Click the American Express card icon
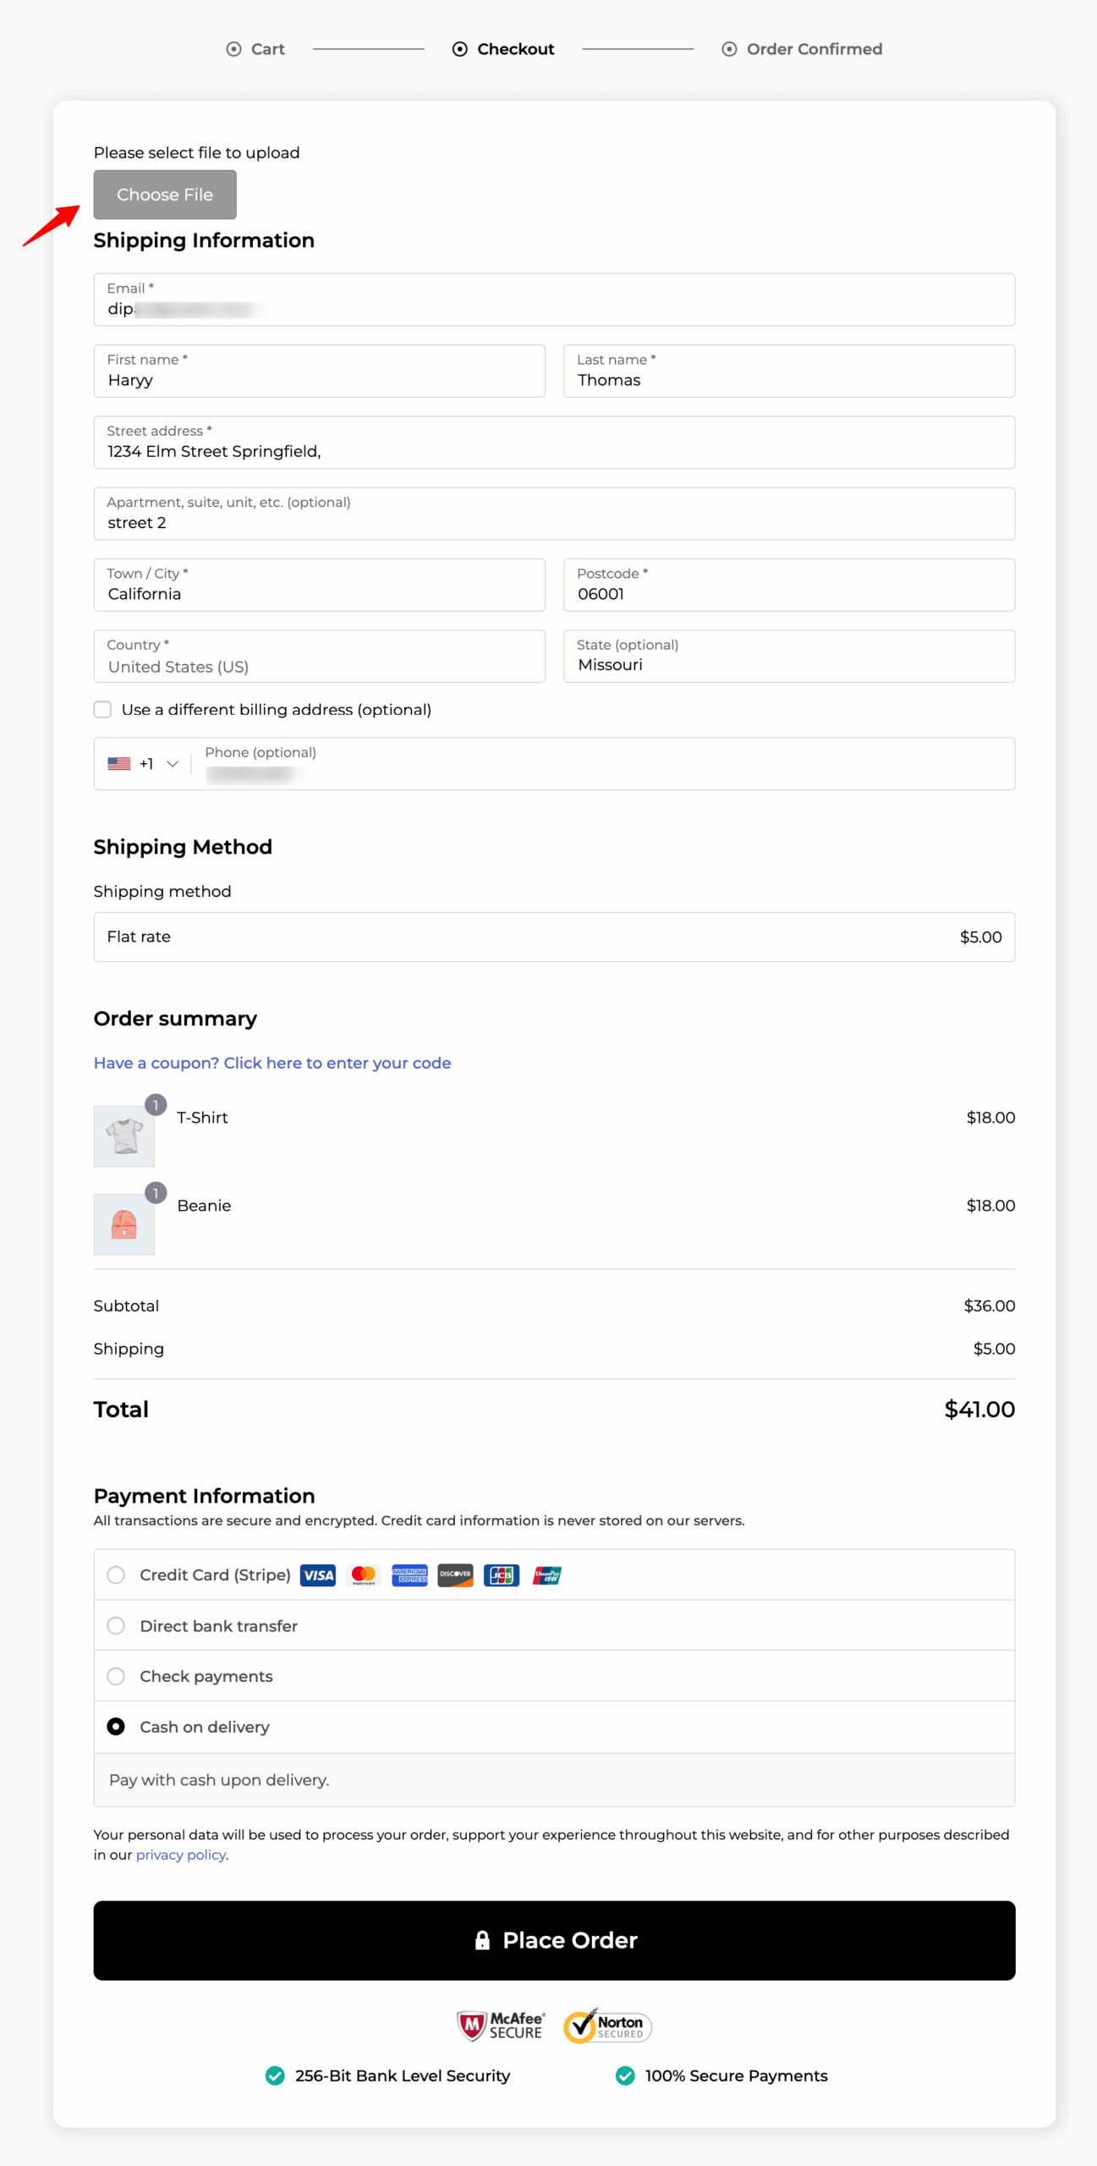 point(409,1575)
